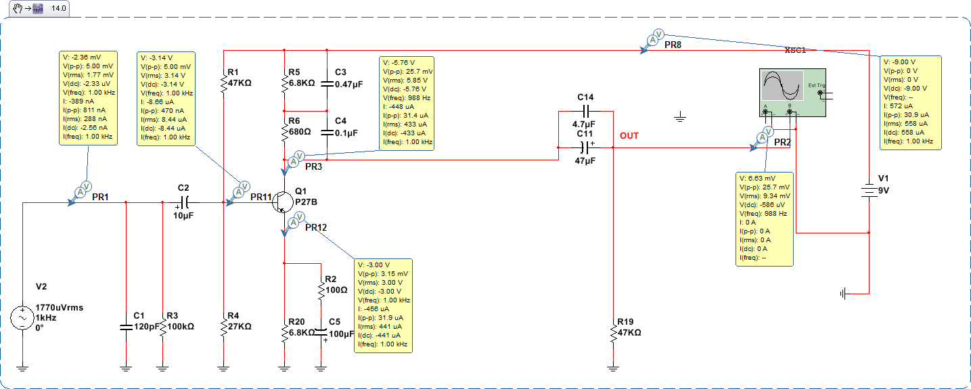The image size is (971, 389).
Task: Select capacitor C3 0.47µF symbol
Action: pos(326,85)
